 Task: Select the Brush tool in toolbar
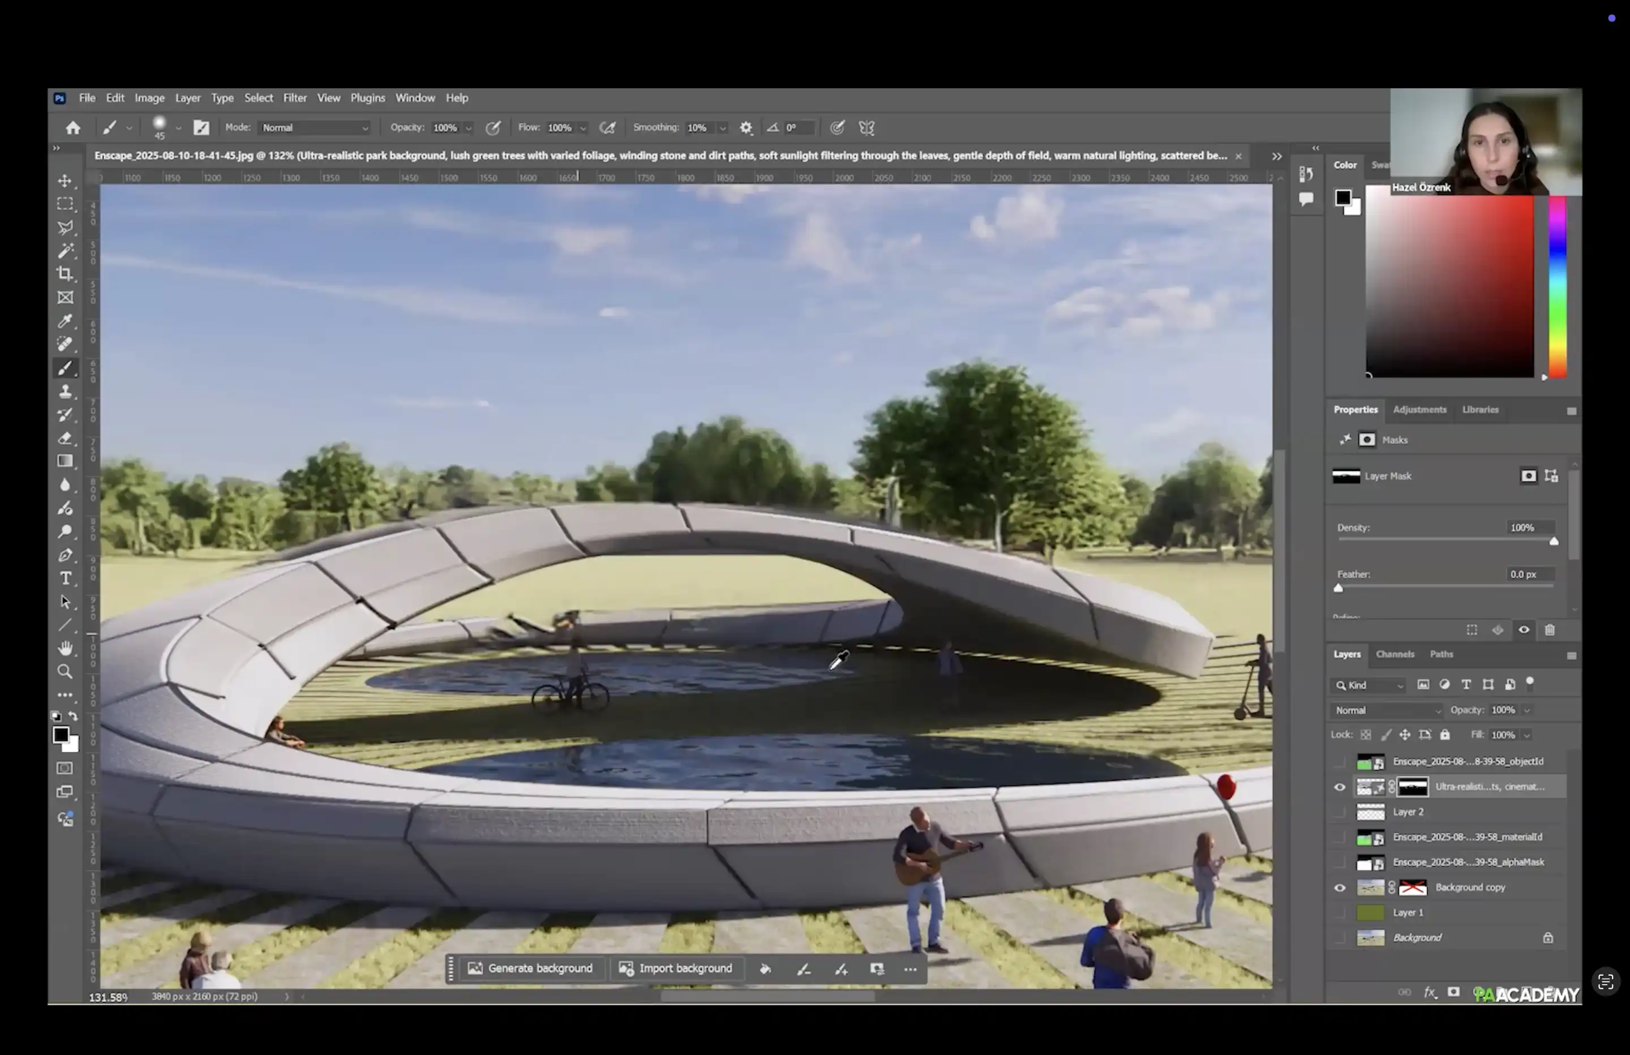click(65, 368)
